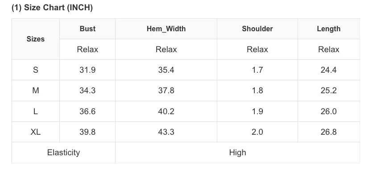Select the Shoulder column header

tap(257, 29)
